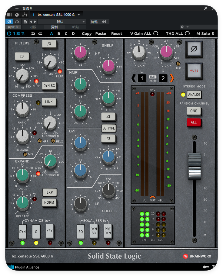Click the random channel ONE button

tap(194, 111)
